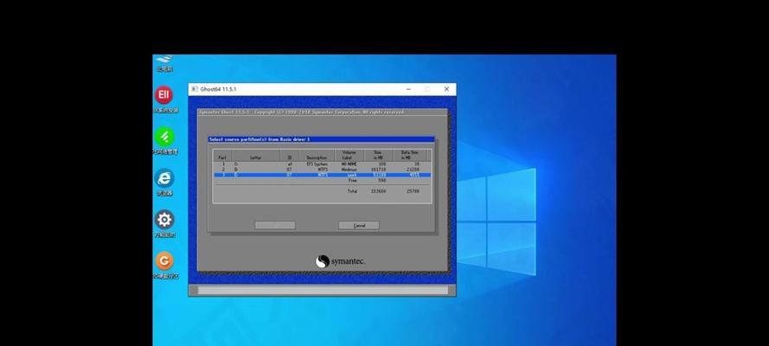The height and width of the screenshot is (346, 769).
Task: Click the Select source partition dialog title bar
Action: coord(321,139)
